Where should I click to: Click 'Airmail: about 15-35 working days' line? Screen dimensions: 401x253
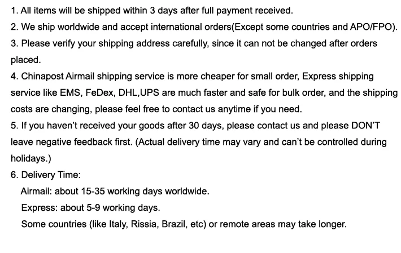115,192
